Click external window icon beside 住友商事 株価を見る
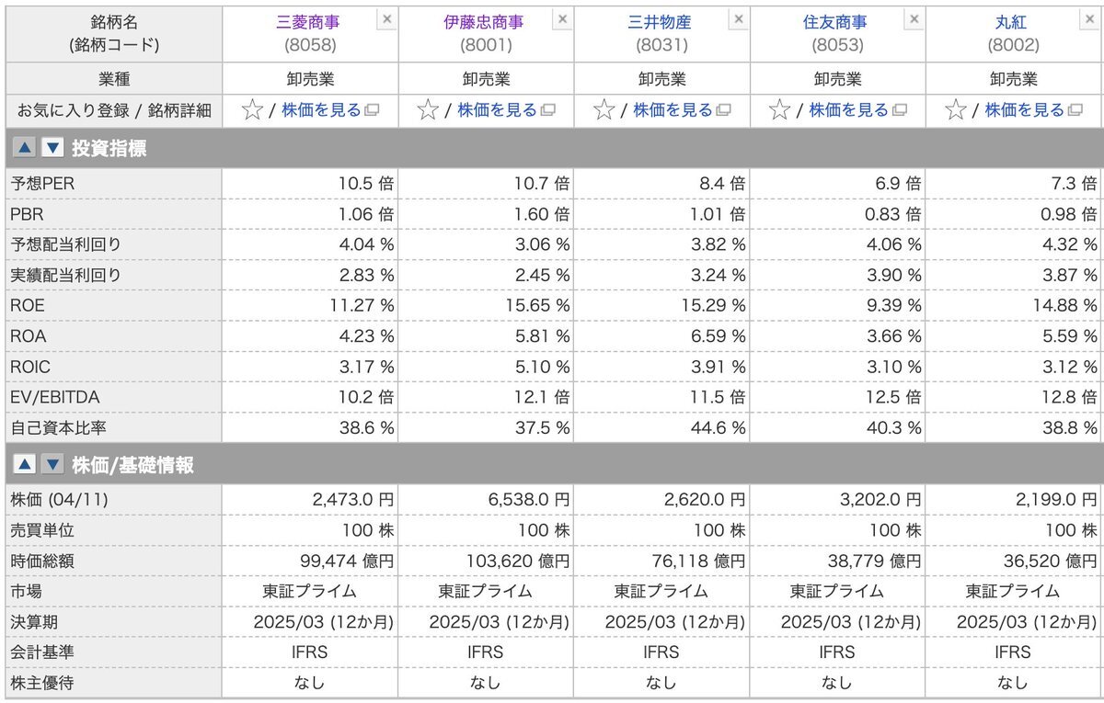Image resolution: width=1104 pixels, height=703 pixels. [x=899, y=111]
